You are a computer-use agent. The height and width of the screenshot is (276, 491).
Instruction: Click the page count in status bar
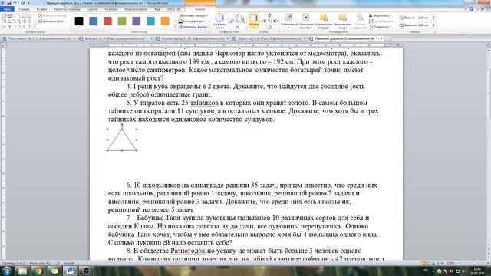pos(13,263)
